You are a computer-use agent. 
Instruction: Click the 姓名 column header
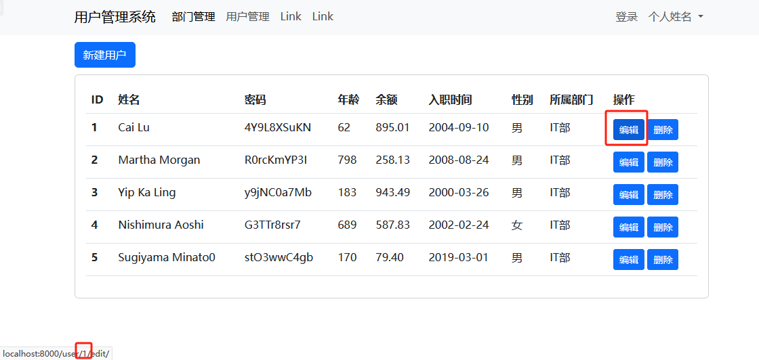point(129,100)
